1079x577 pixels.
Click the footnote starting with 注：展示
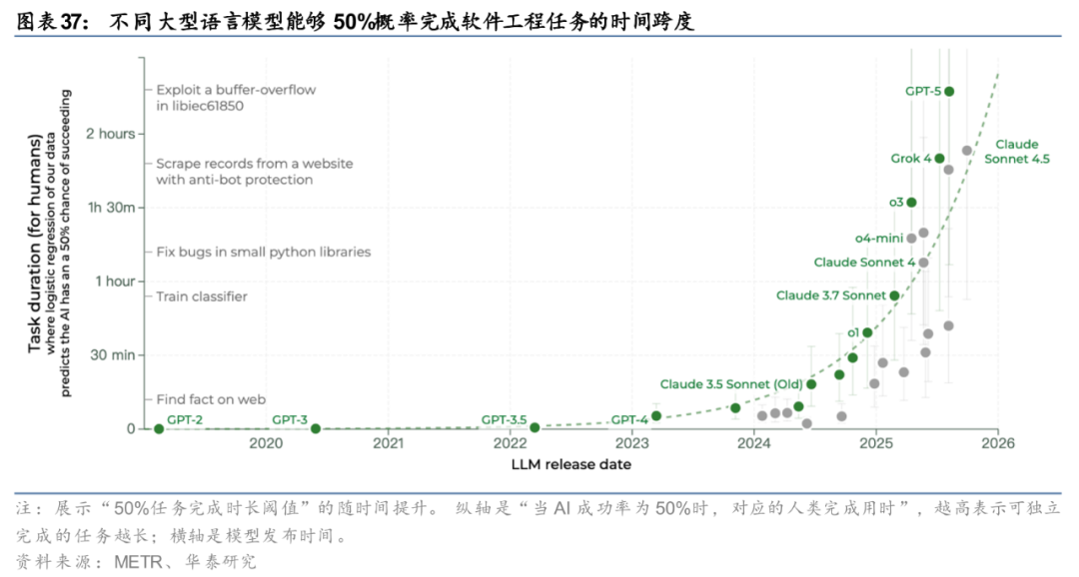pyautogui.click(x=539, y=521)
